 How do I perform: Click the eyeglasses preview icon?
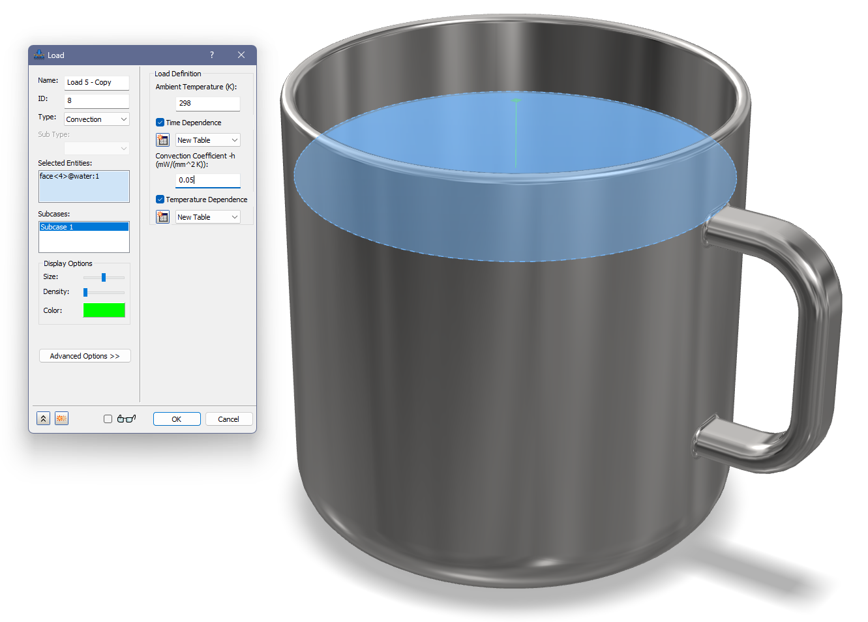(127, 418)
